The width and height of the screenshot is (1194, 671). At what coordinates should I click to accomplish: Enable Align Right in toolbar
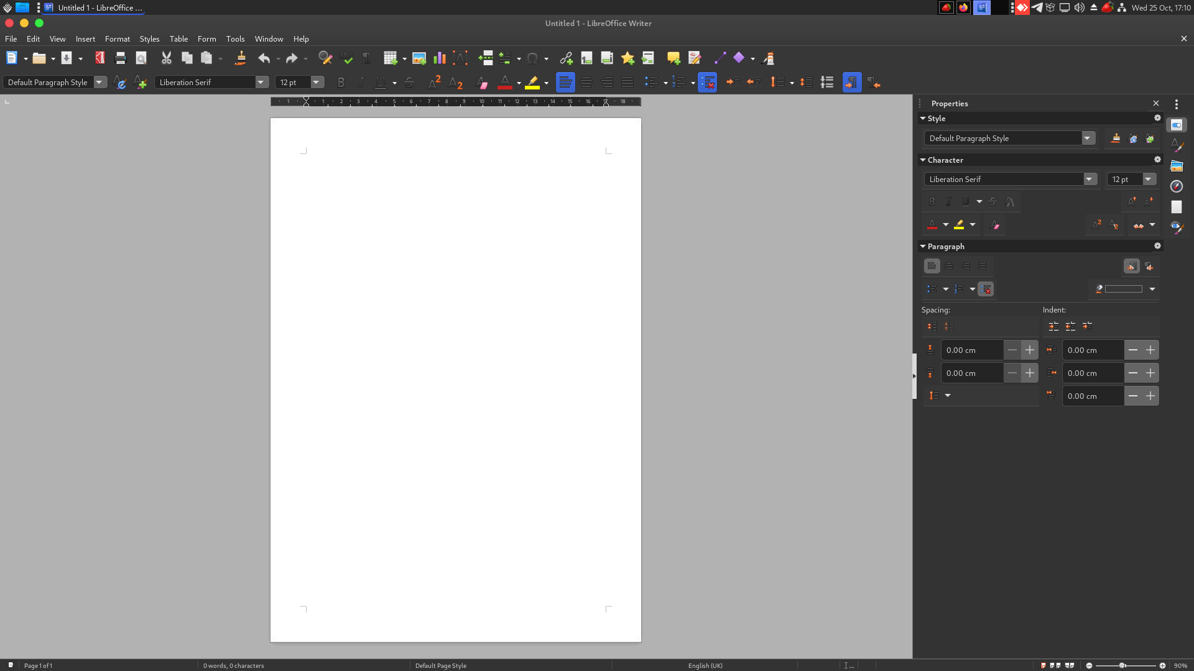pyautogui.click(x=607, y=82)
